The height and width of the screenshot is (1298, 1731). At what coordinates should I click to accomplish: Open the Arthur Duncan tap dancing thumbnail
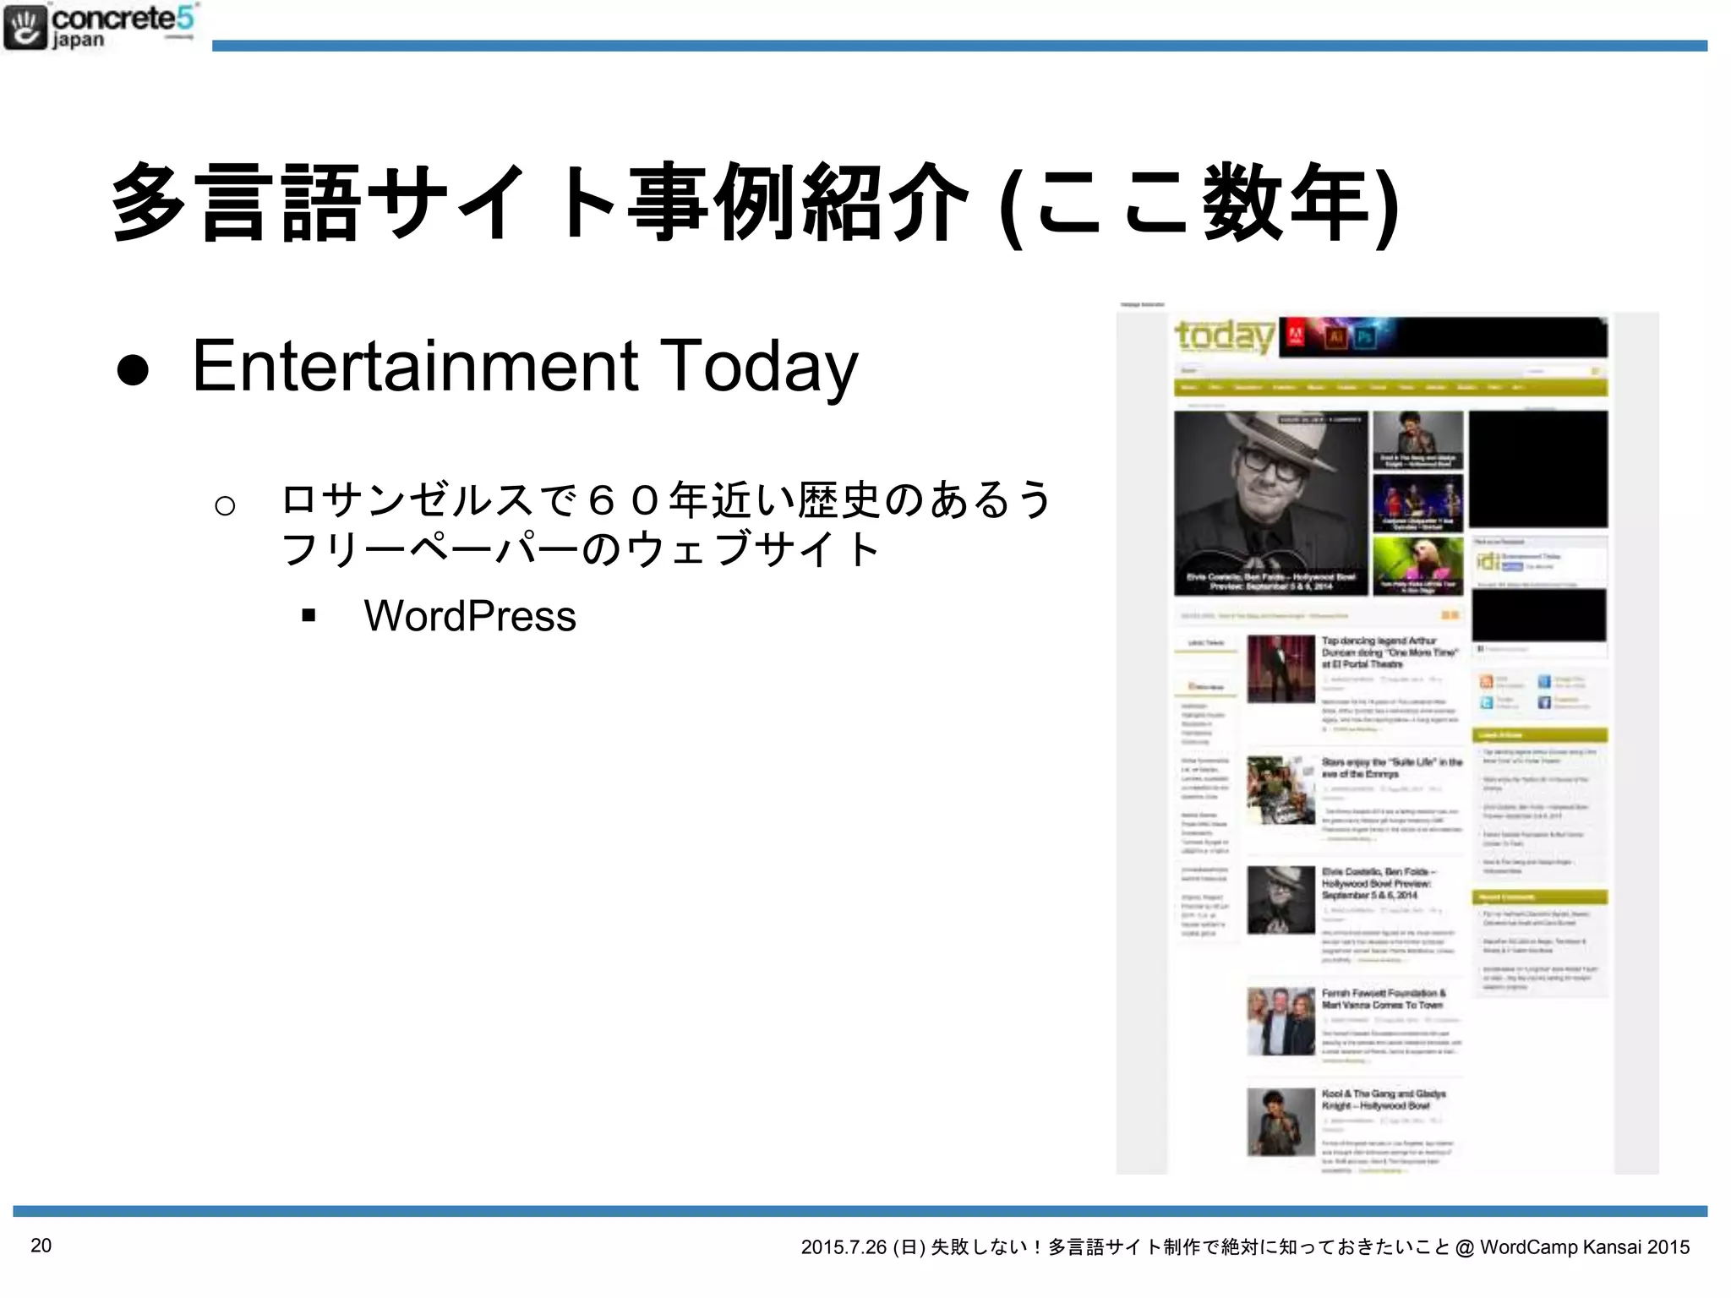tap(1281, 669)
